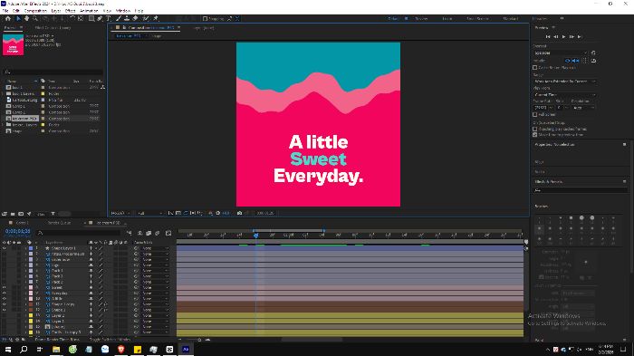
Task: Open the Composition menu
Action: (x=35, y=11)
